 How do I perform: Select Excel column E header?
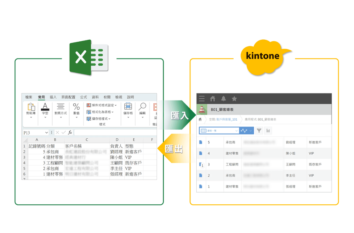(134, 140)
